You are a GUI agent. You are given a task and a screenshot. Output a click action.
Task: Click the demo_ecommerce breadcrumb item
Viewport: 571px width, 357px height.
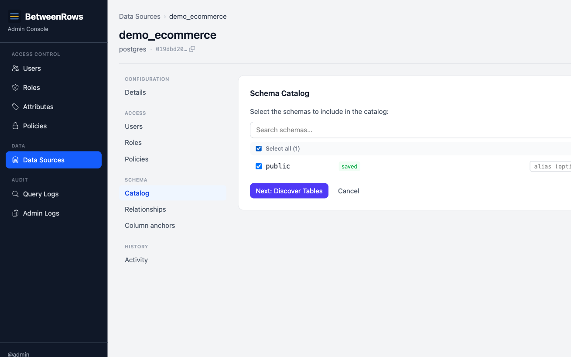(198, 17)
